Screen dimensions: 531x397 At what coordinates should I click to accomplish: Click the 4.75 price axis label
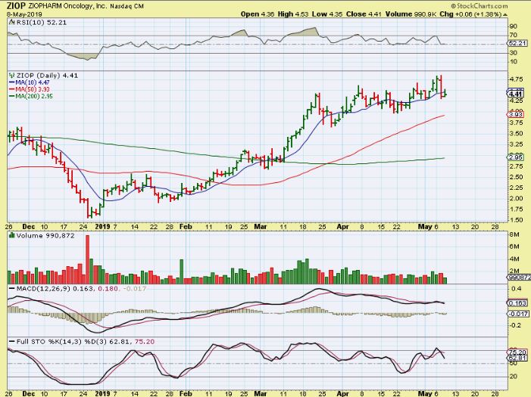point(517,79)
